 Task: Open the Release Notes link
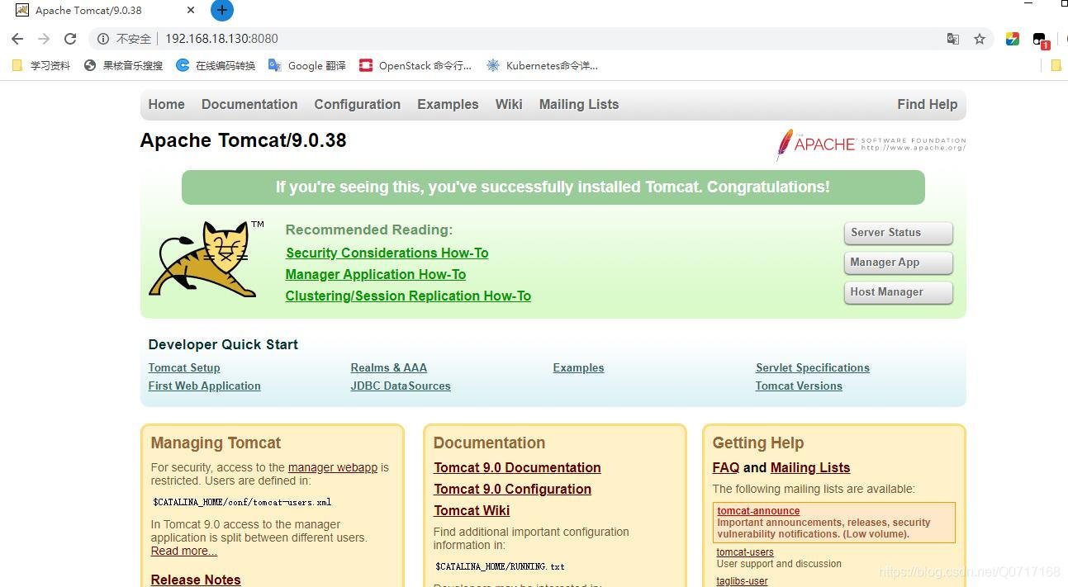pos(196,580)
